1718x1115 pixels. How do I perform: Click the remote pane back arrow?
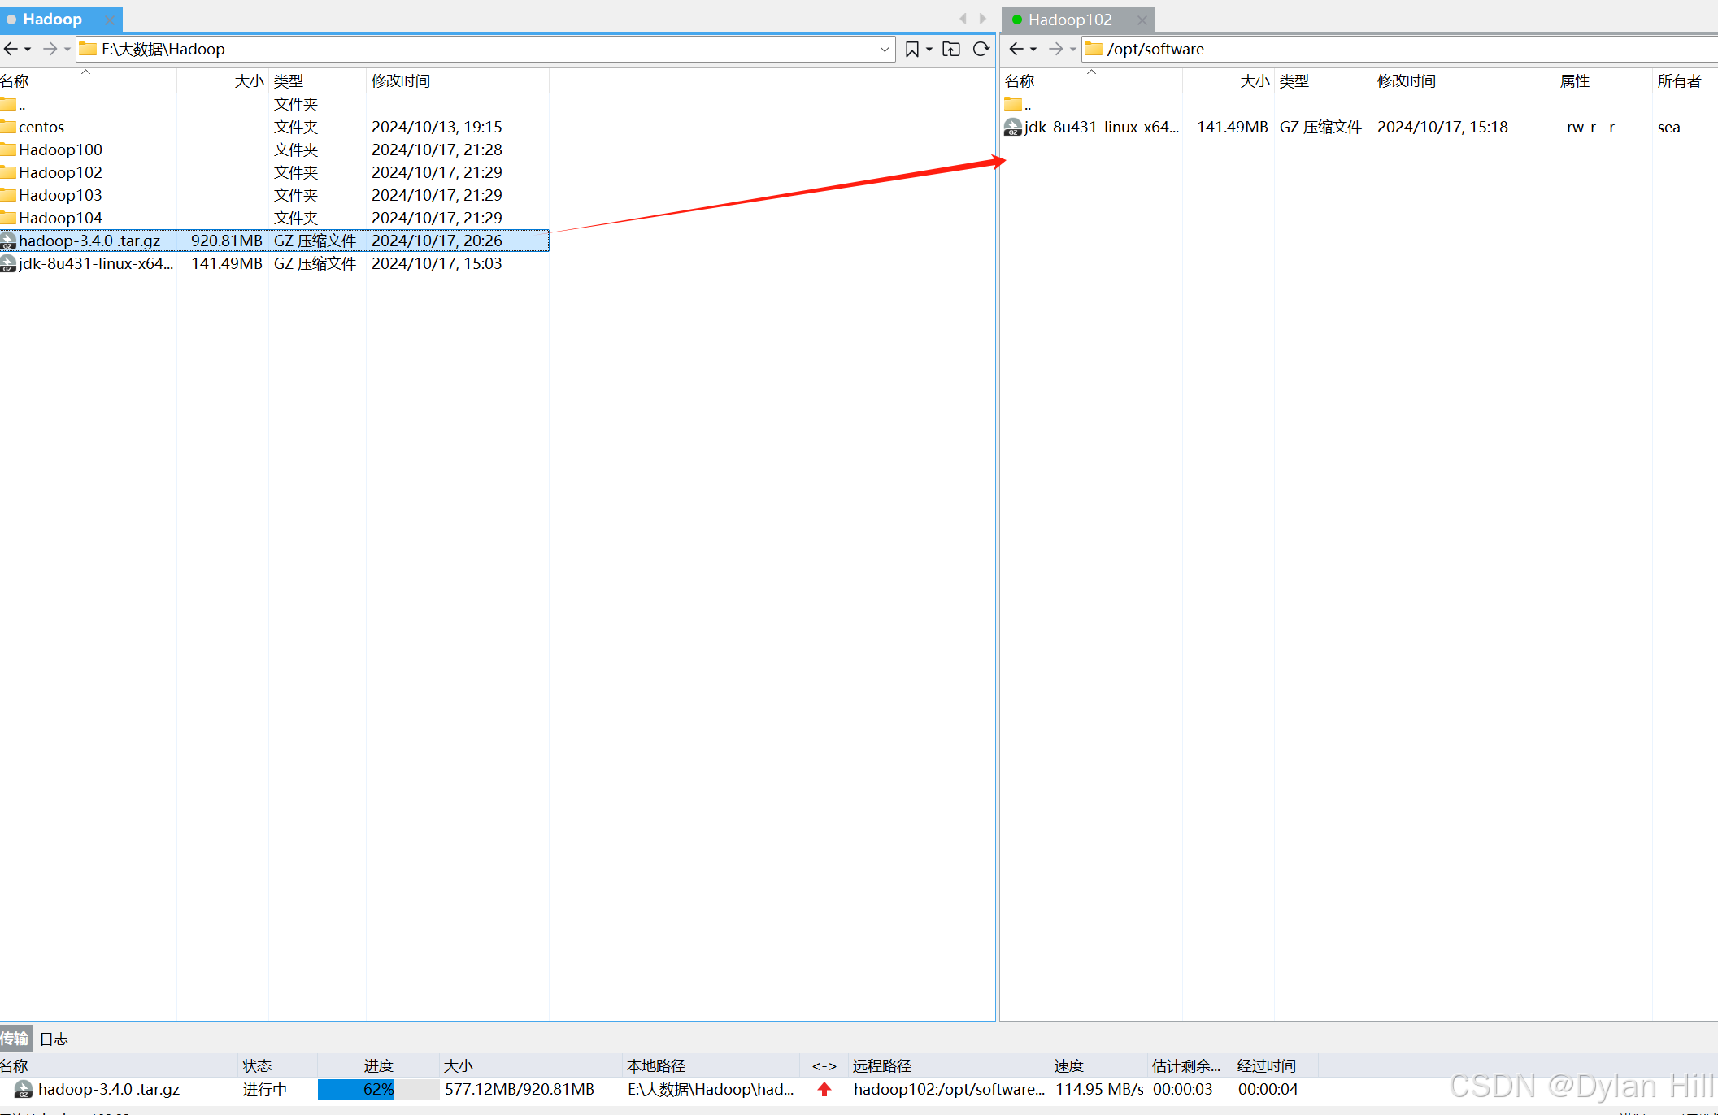[x=1016, y=49]
